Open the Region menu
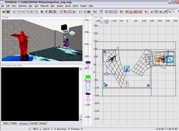 coord(60,6)
